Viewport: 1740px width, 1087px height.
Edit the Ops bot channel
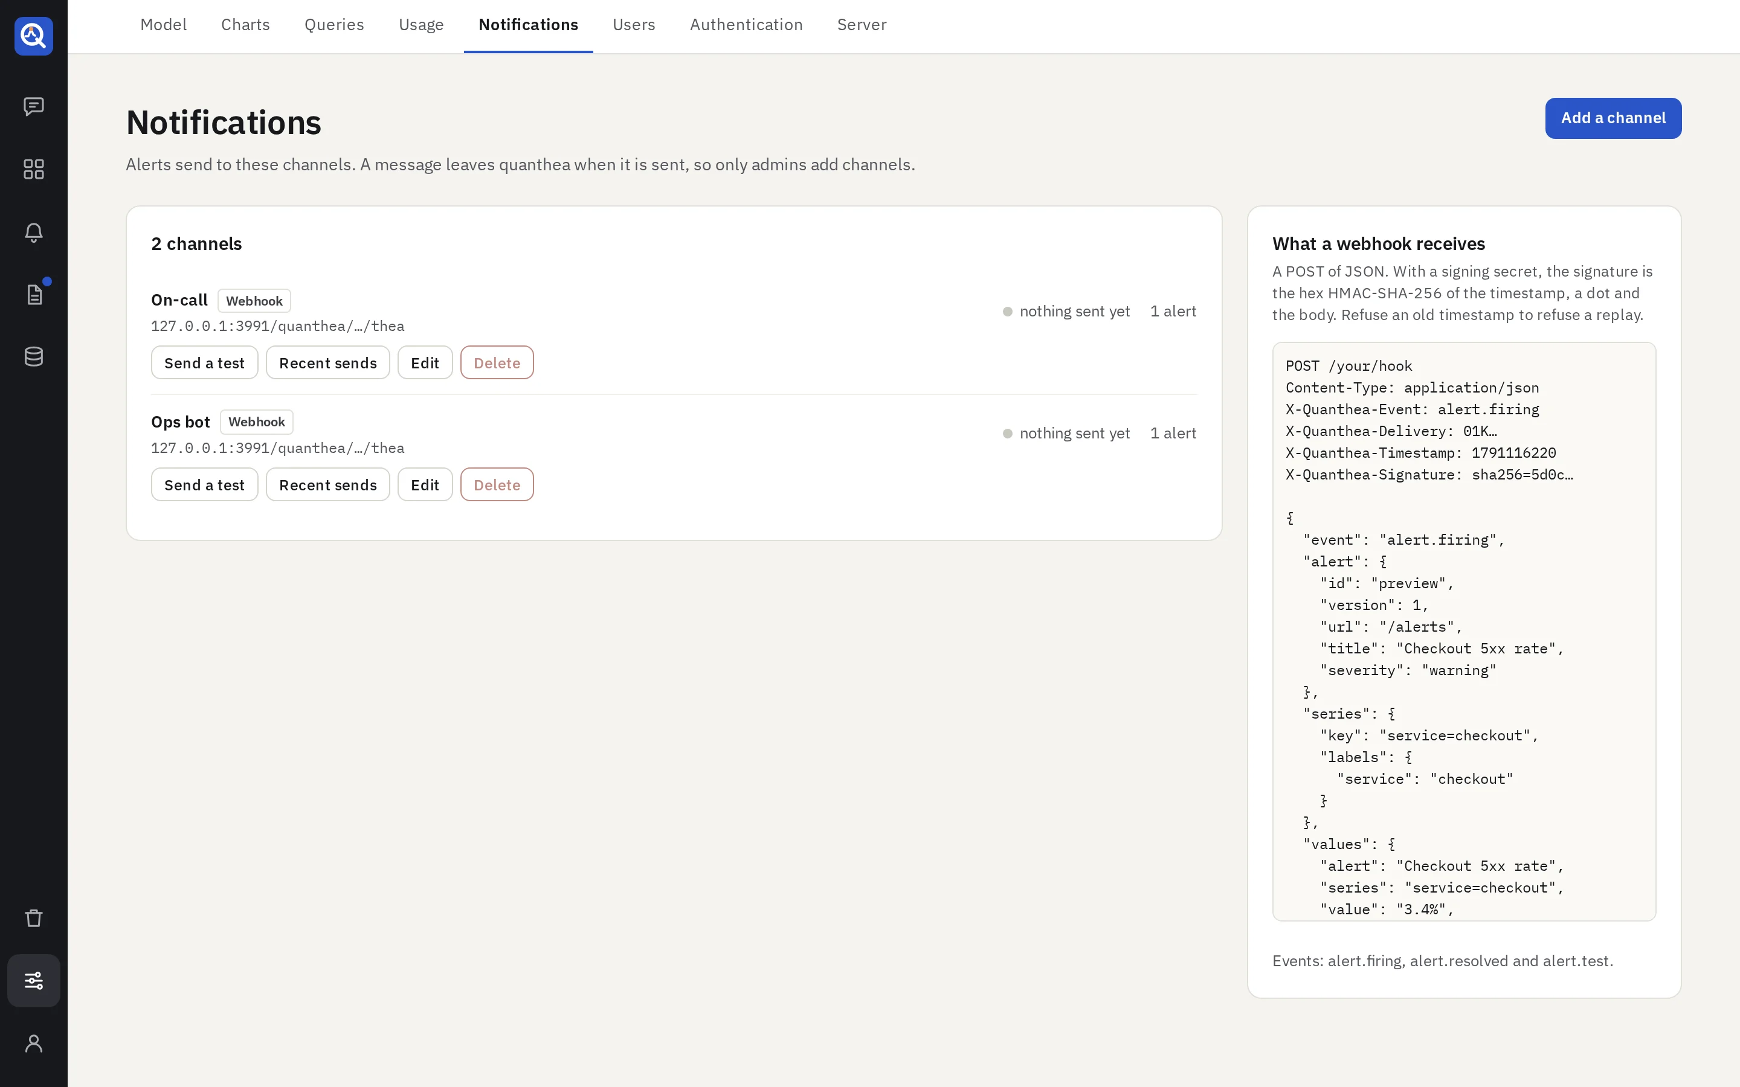click(425, 484)
